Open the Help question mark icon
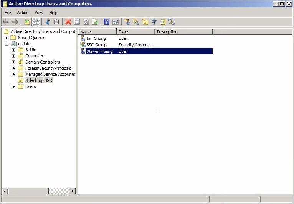The height and width of the screenshot is (204, 294). [106, 22]
